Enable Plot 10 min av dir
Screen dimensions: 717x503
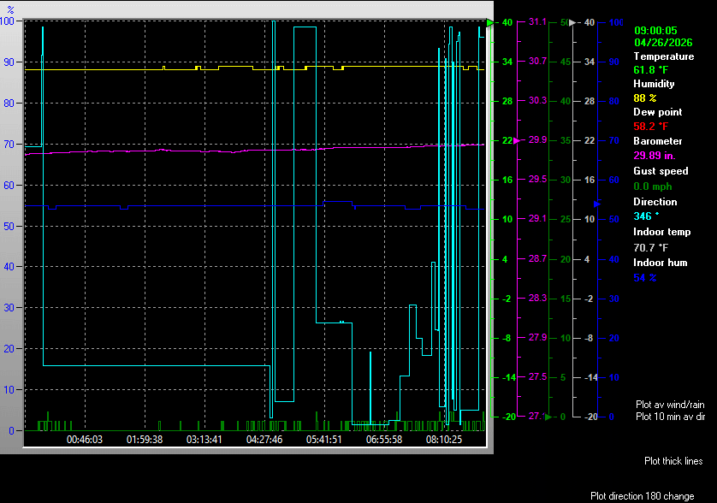point(671,416)
